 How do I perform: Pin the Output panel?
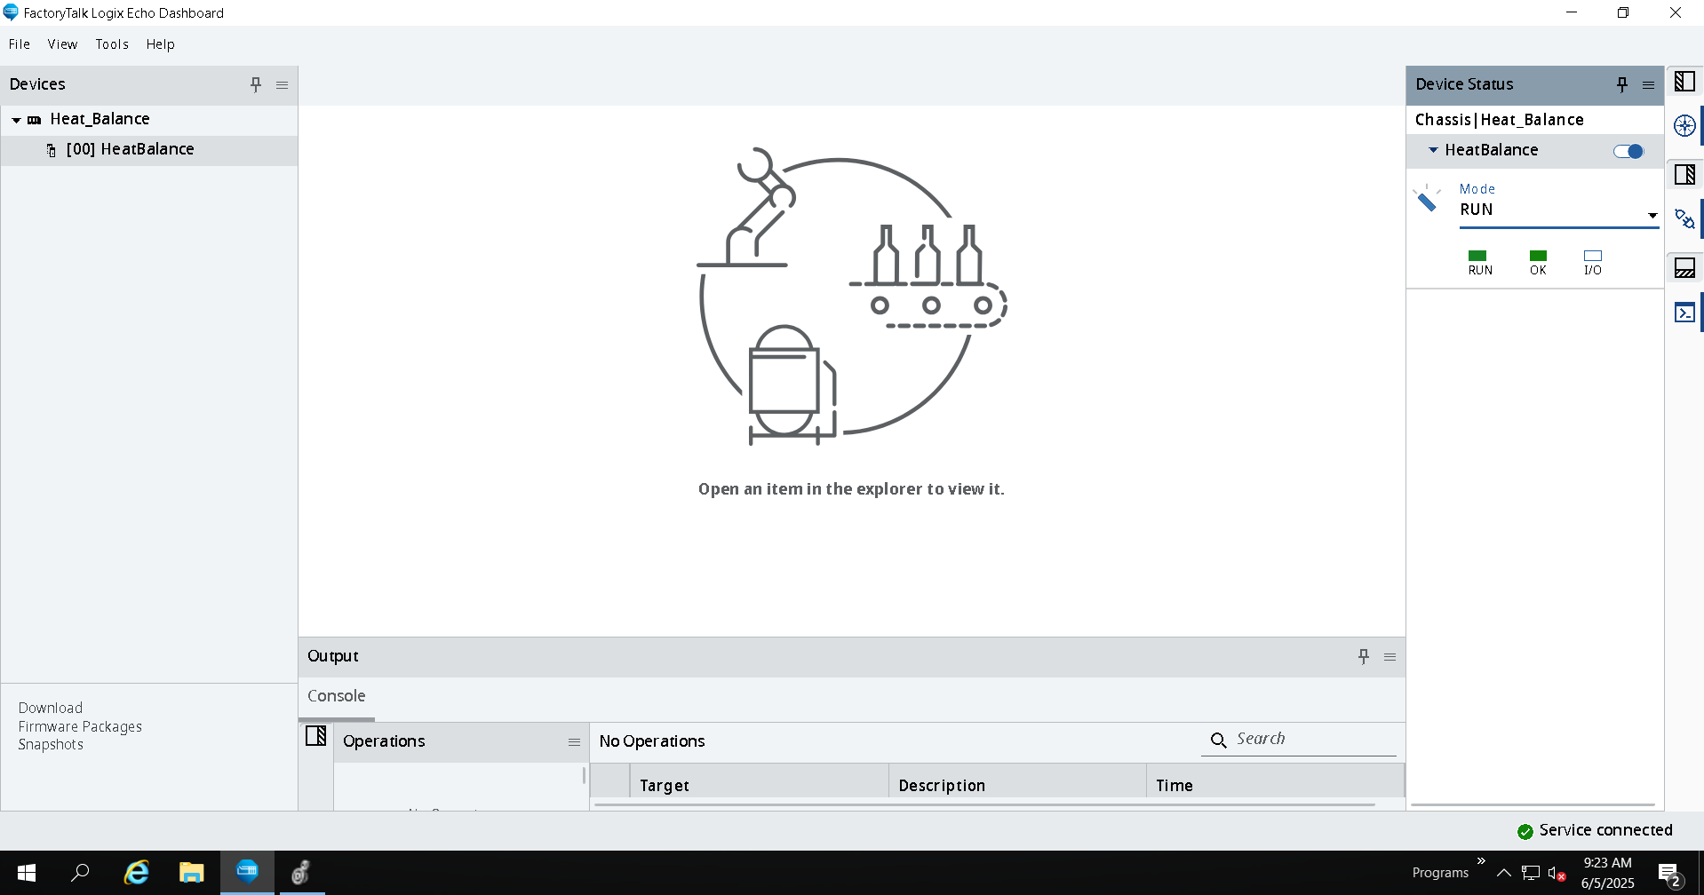[1364, 656]
